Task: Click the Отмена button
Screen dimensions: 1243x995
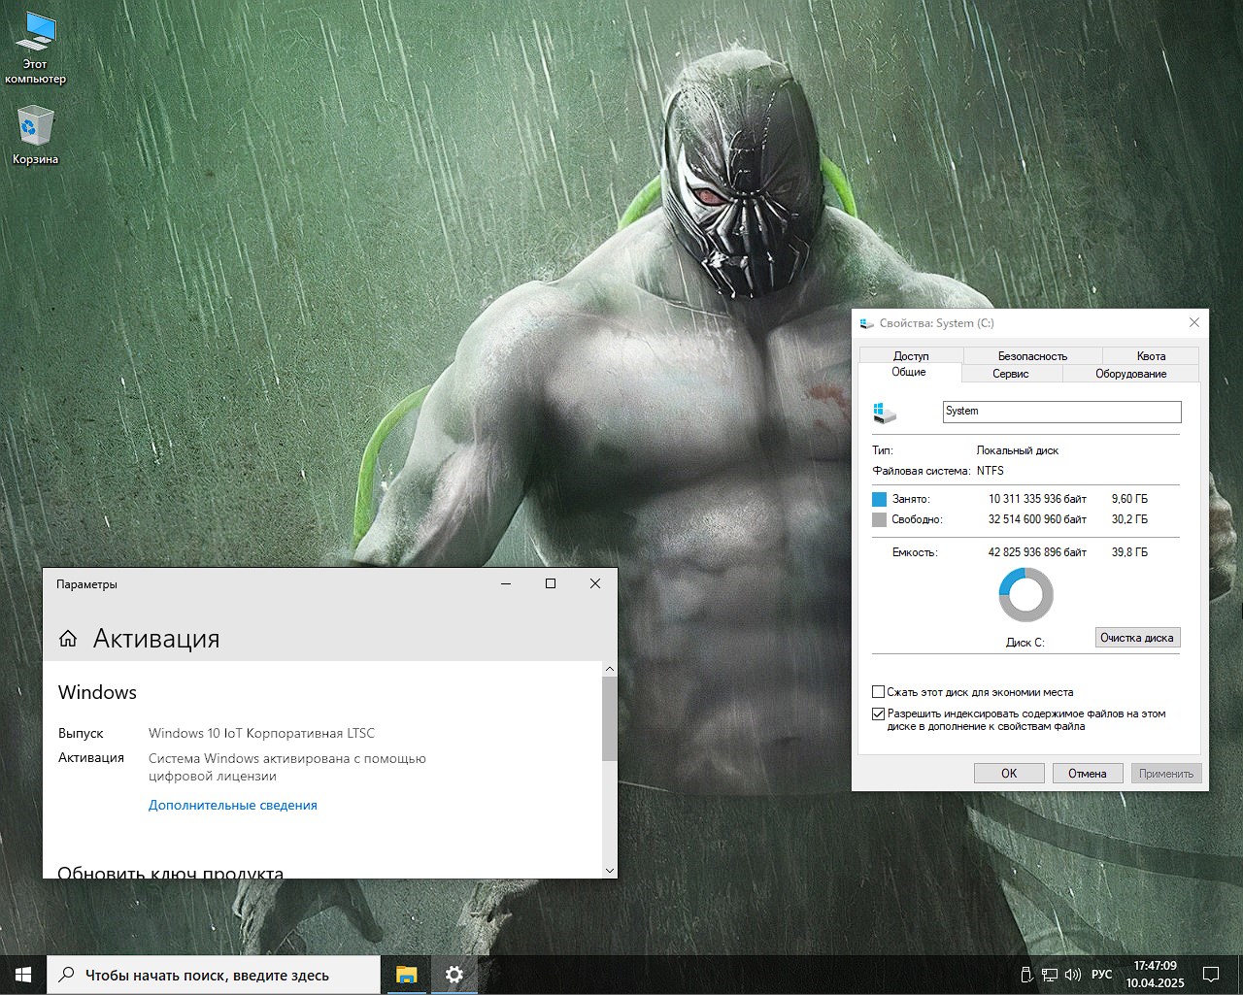Action: click(x=1088, y=773)
